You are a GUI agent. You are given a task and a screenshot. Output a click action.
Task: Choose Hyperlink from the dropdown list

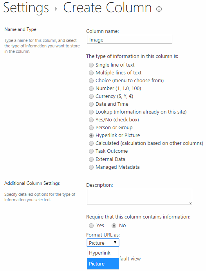[x=103, y=253]
